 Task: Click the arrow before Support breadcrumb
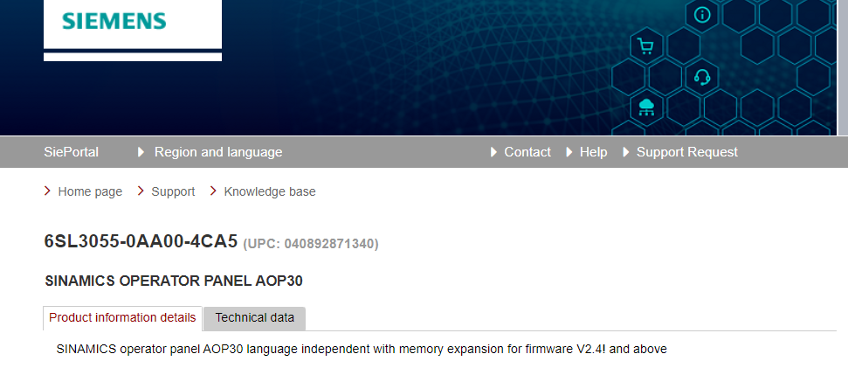(x=141, y=191)
